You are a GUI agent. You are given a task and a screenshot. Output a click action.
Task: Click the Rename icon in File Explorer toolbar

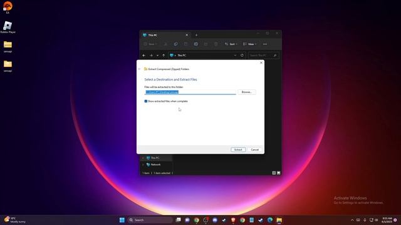tap(196, 44)
